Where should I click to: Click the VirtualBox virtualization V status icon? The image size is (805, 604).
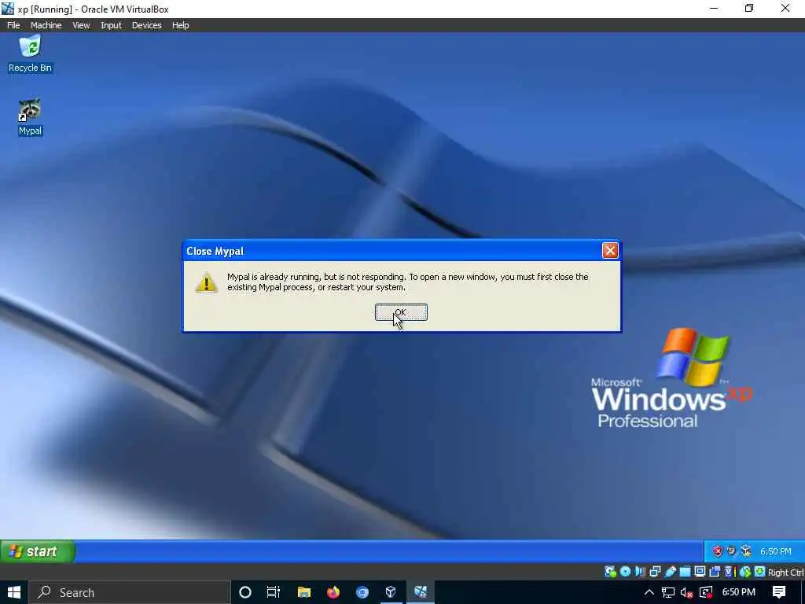(x=730, y=572)
